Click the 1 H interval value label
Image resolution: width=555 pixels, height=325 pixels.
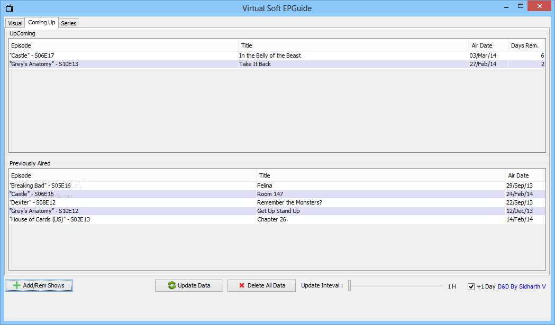(452, 286)
